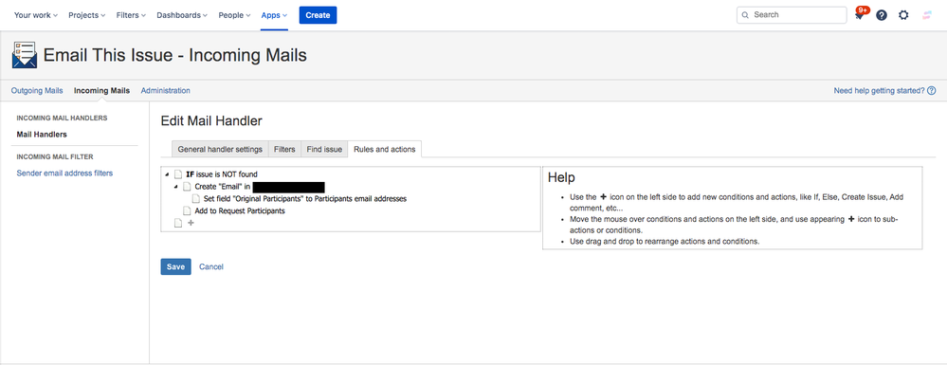The image size is (947, 365).
Task: Click the page icon of Set field row
Action: (x=196, y=198)
